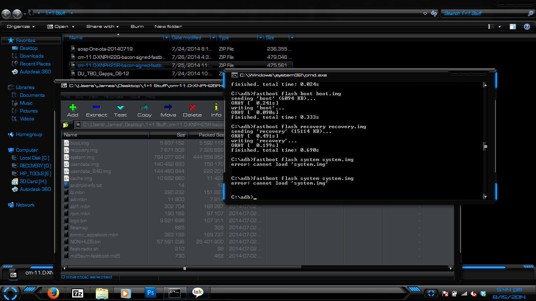Viewport: 536px width, 301px height.
Task: Click the Size column header in 7-Zip
Action: [x=168, y=135]
